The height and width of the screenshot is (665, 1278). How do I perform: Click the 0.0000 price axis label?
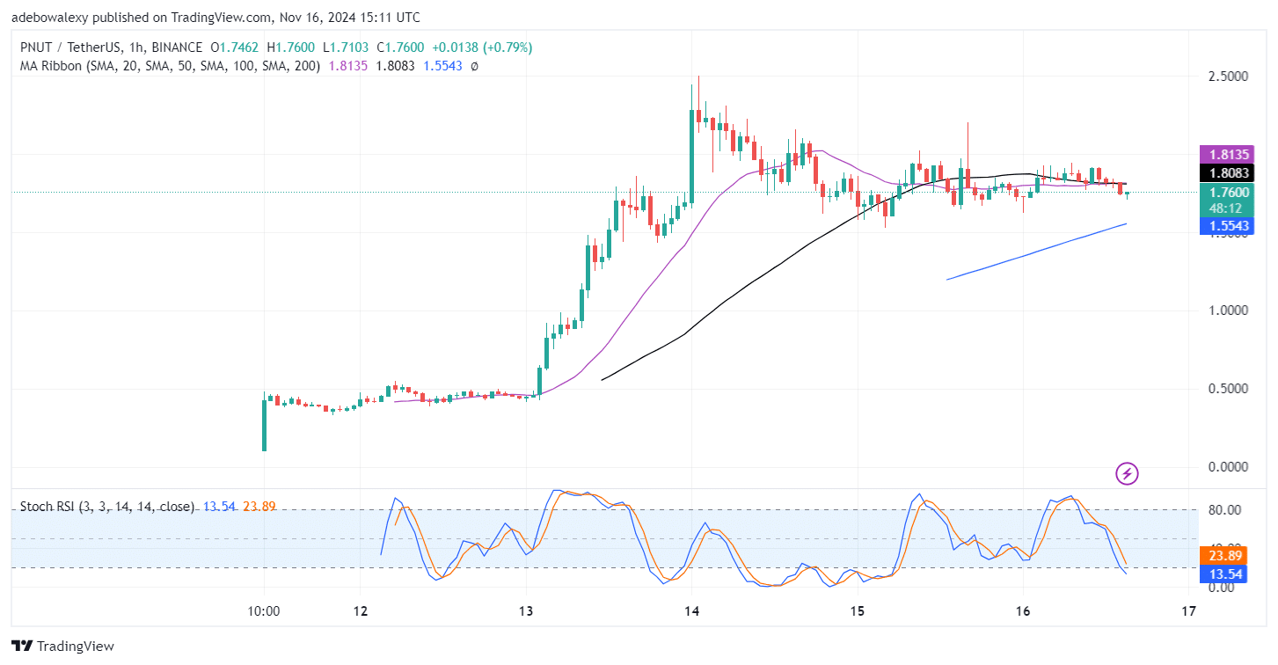[x=1228, y=467]
